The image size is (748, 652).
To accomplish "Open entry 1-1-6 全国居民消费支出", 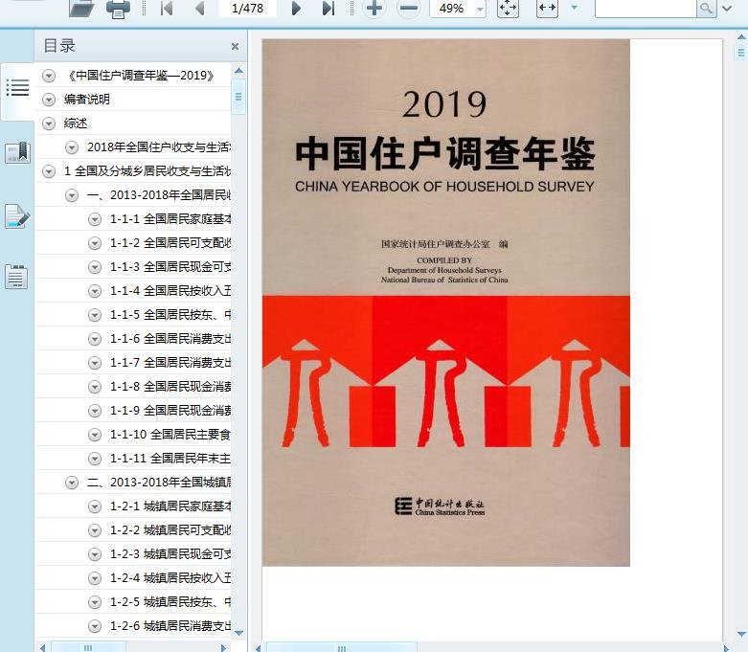I will coord(170,339).
